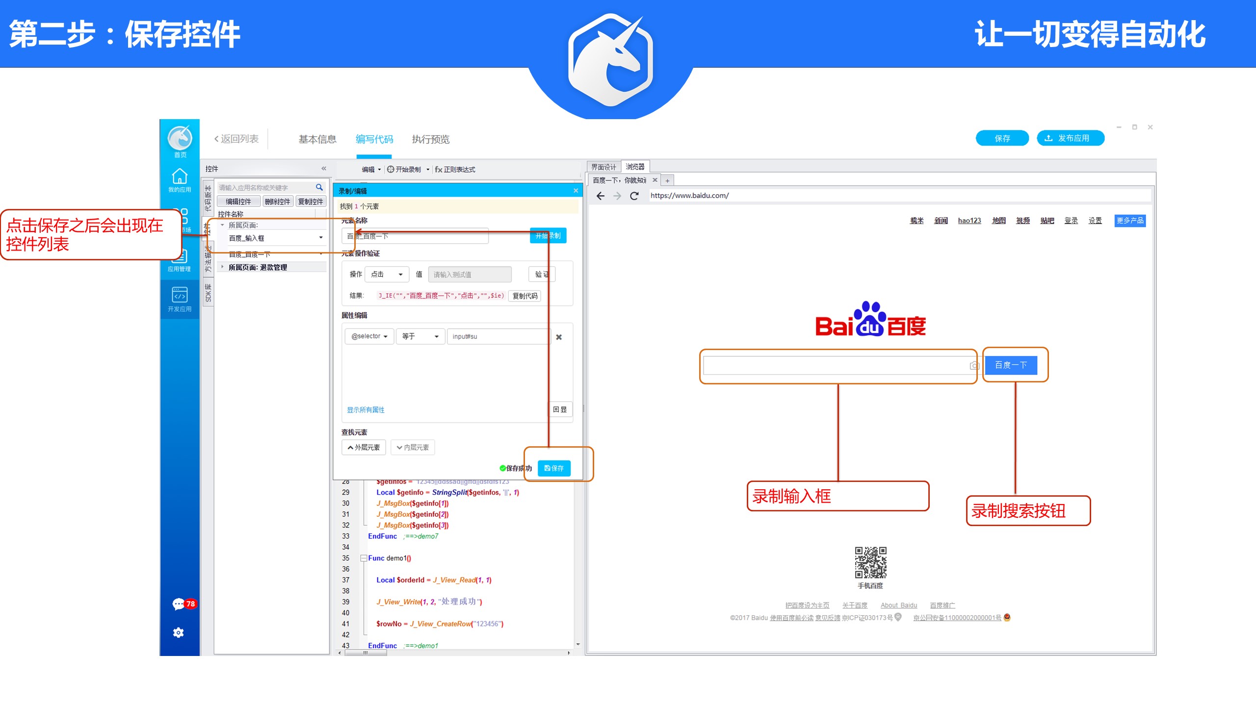The height and width of the screenshot is (706, 1256).
Task: Click the 发布应用 publish button
Action: 1070,138
